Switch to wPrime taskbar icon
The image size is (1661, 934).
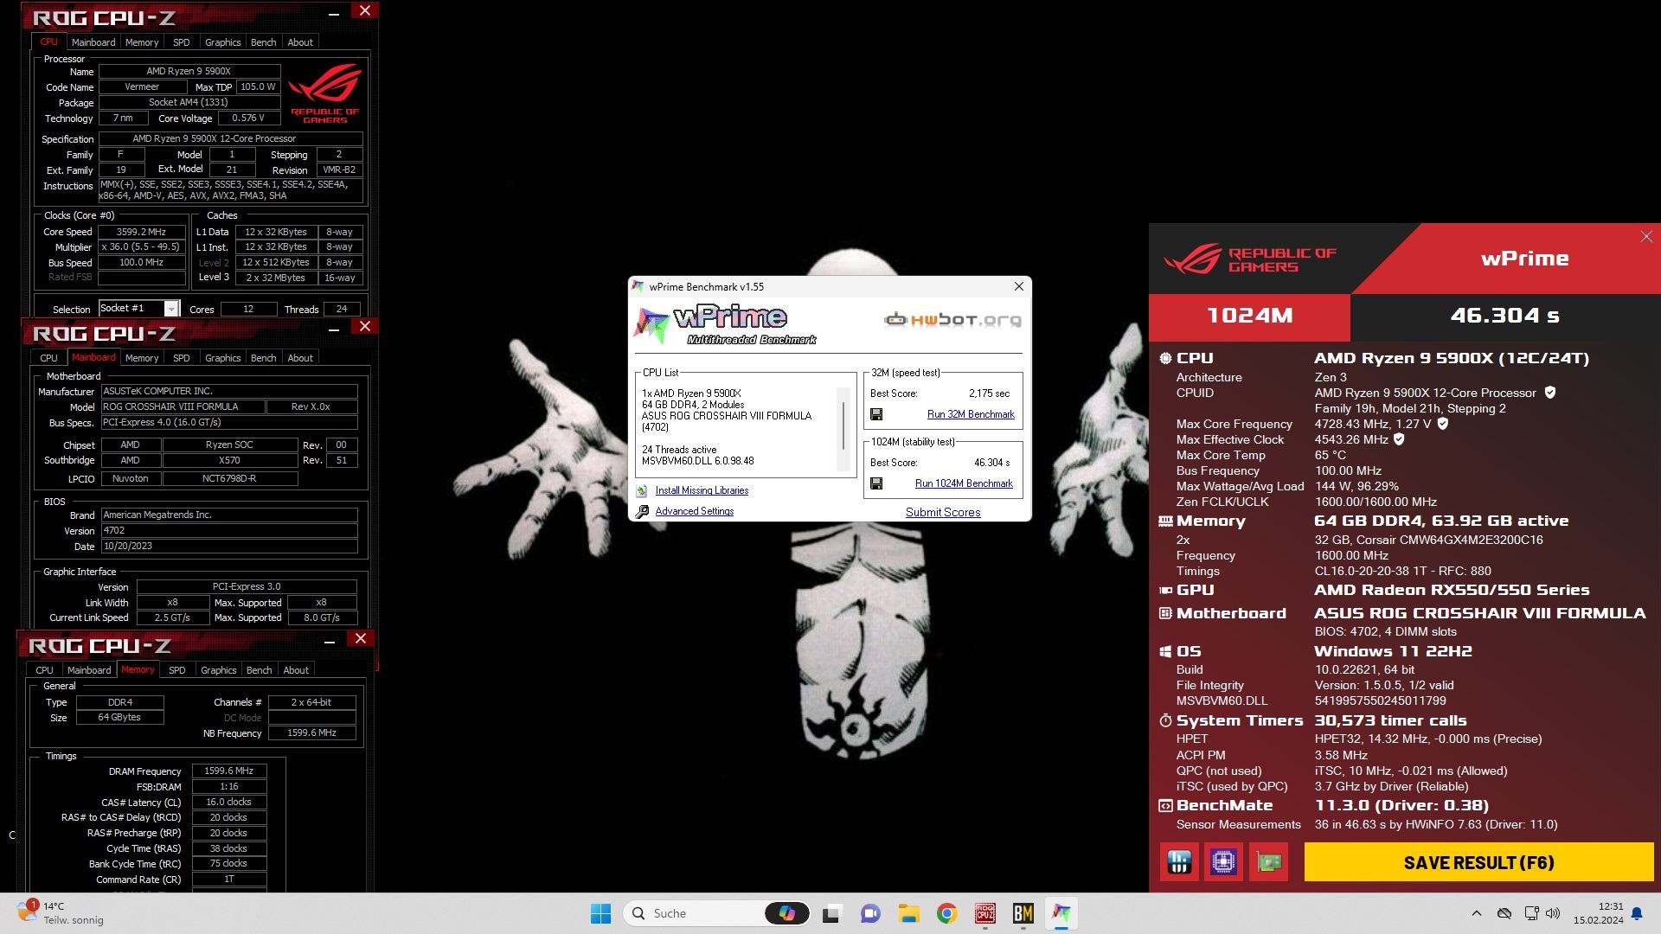tap(1061, 913)
